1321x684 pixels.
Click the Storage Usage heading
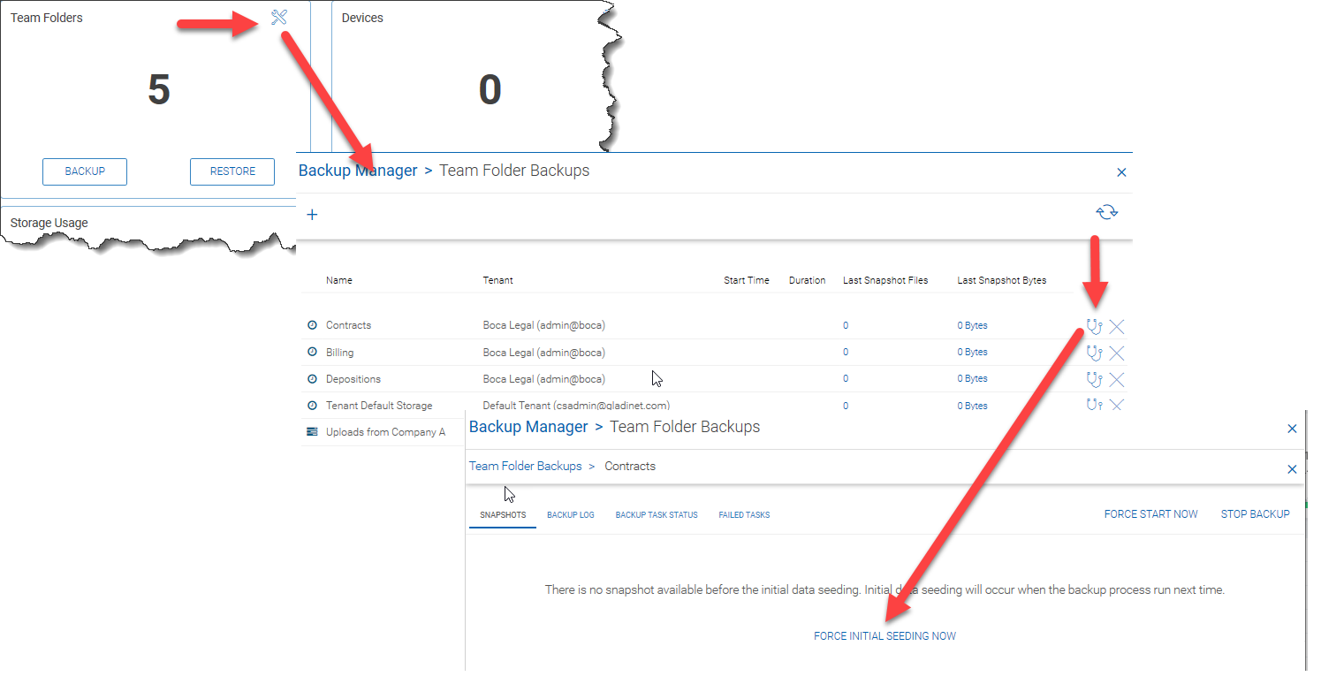pyautogui.click(x=49, y=223)
